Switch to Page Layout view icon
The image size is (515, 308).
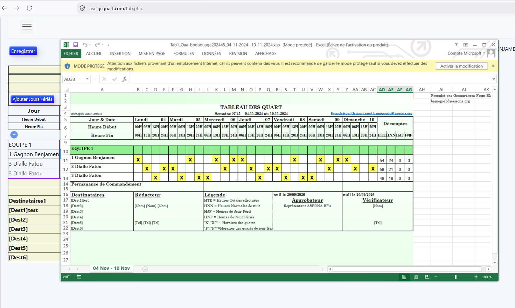click(416, 277)
